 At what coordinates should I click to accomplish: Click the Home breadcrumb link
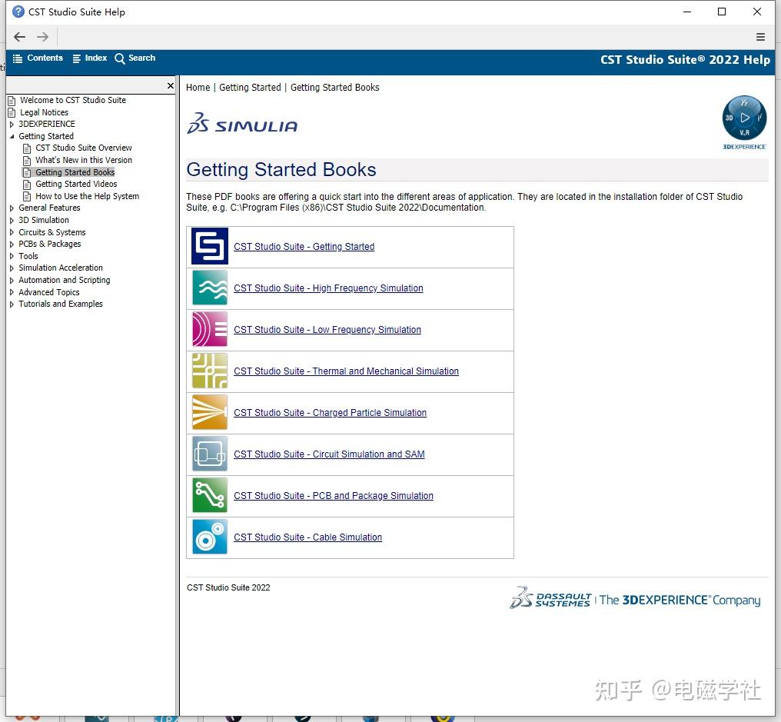point(198,87)
